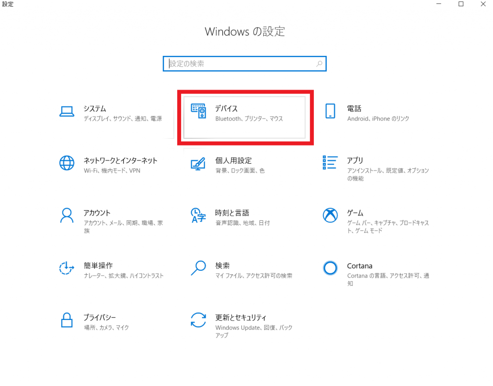Click the 時刻と言語 clock icon
The height and width of the screenshot is (386, 493).
point(198,215)
